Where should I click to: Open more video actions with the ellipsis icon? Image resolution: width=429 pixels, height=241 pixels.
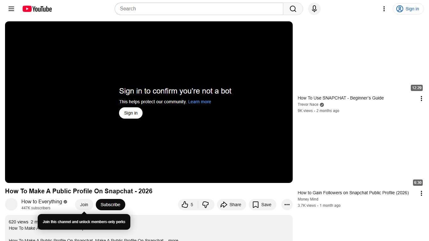pyautogui.click(x=287, y=204)
